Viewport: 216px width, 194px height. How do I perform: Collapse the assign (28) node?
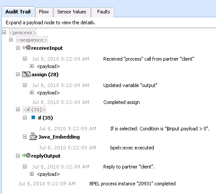(x=18, y=74)
